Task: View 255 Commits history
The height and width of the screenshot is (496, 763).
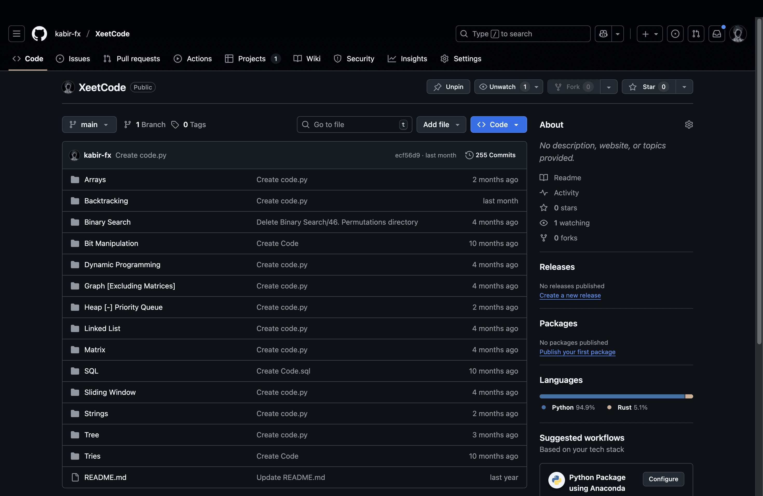Action: (x=490, y=155)
